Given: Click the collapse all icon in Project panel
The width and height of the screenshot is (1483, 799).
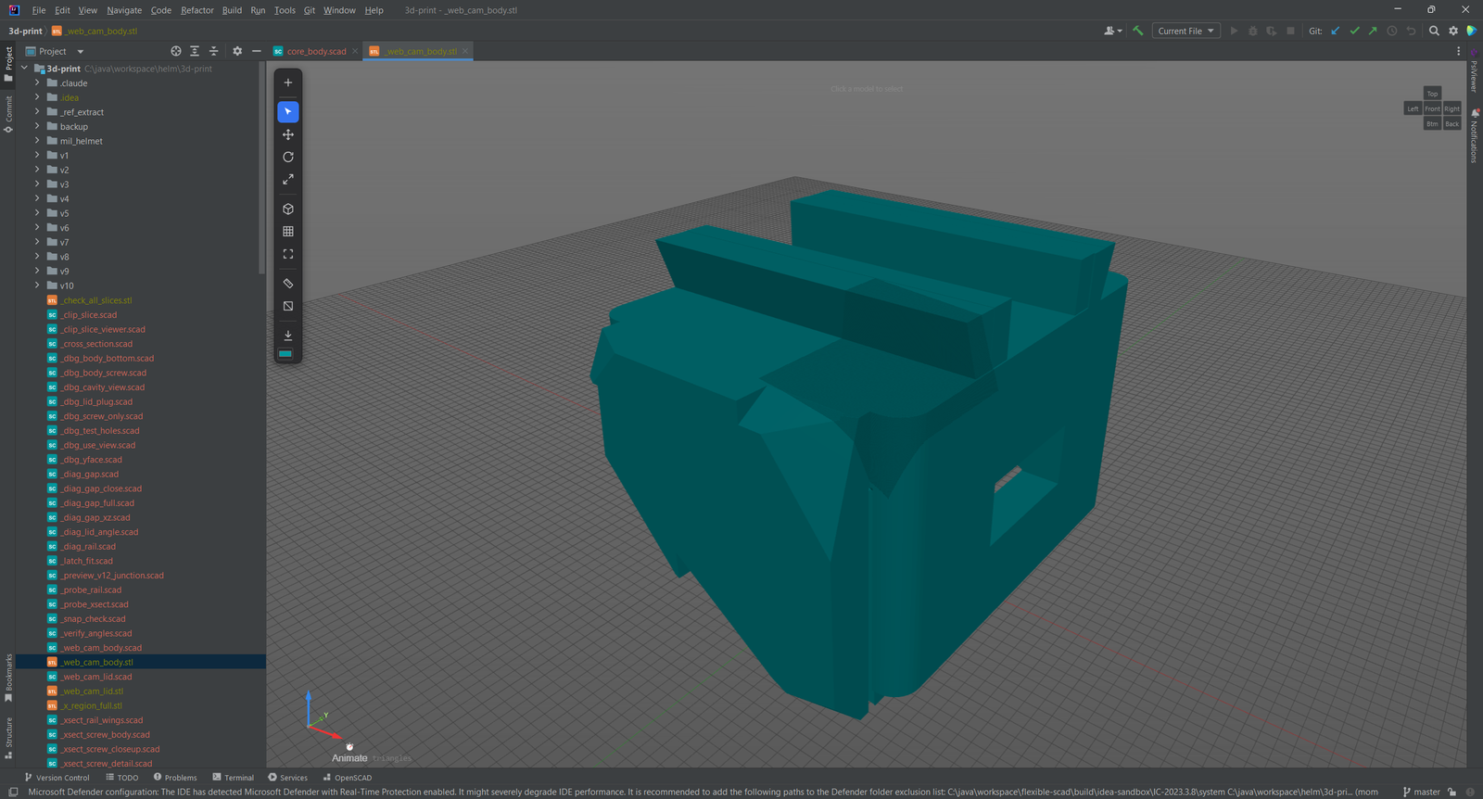Looking at the screenshot, I should 214,51.
